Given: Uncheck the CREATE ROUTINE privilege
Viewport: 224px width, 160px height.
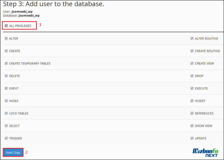Looking at the screenshot, I should click(192, 51).
